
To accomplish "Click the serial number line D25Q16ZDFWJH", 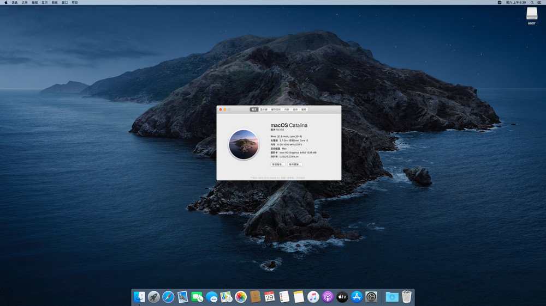I will [x=284, y=157].
